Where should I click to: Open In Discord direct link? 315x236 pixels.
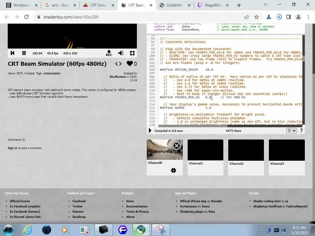click(x=26, y=217)
